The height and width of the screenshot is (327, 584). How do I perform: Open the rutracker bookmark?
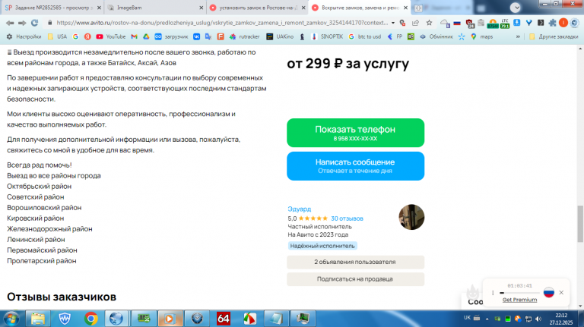(244, 36)
